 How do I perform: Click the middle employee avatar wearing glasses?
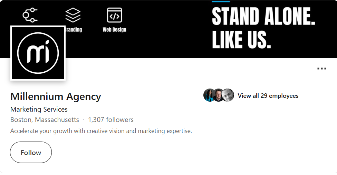click(219, 95)
